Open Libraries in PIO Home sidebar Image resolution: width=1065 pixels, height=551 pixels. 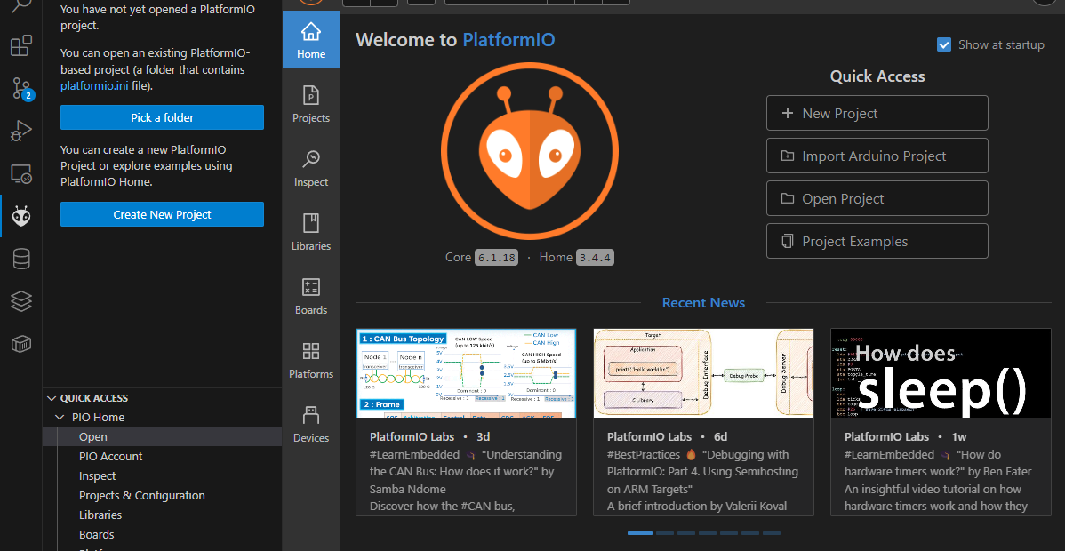(311, 232)
